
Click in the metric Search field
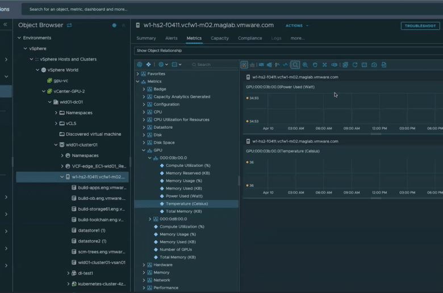[215, 64]
